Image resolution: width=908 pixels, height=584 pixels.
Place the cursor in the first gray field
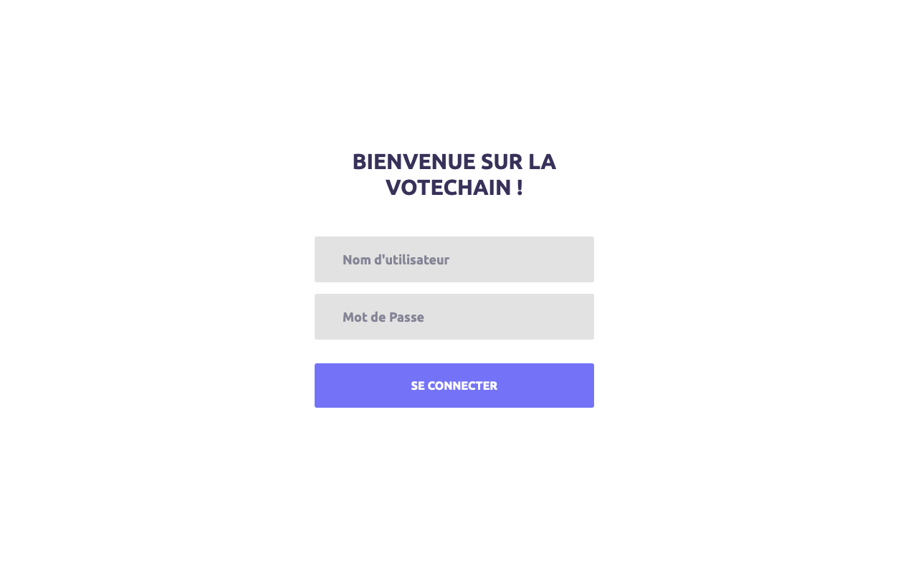(454, 259)
